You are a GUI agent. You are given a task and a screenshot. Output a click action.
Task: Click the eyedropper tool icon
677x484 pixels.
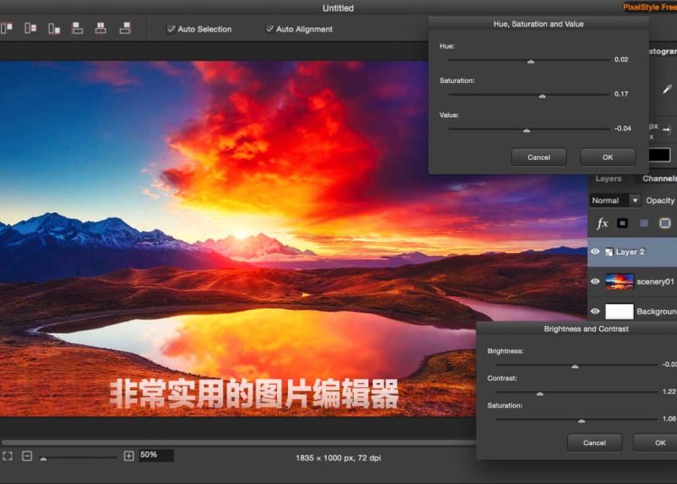click(x=668, y=89)
